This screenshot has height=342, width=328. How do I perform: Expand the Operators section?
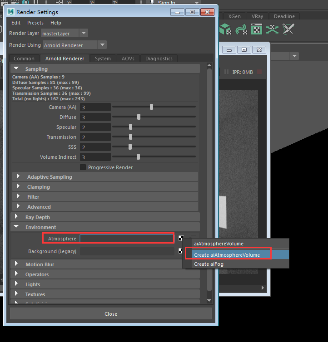[x=16, y=274]
